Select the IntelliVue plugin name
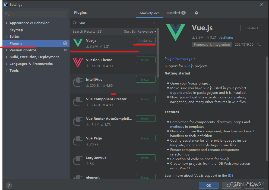This screenshot has height=190, width=269. point(94,80)
